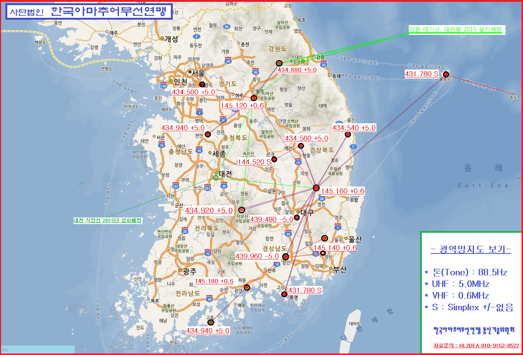Click the marker beside the 439.960 -5.0 label

pyautogui.click(x=286, y=256)
